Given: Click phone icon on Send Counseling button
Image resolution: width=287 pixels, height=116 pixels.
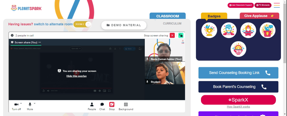Looking at the screenshot, I should [268, 73].
